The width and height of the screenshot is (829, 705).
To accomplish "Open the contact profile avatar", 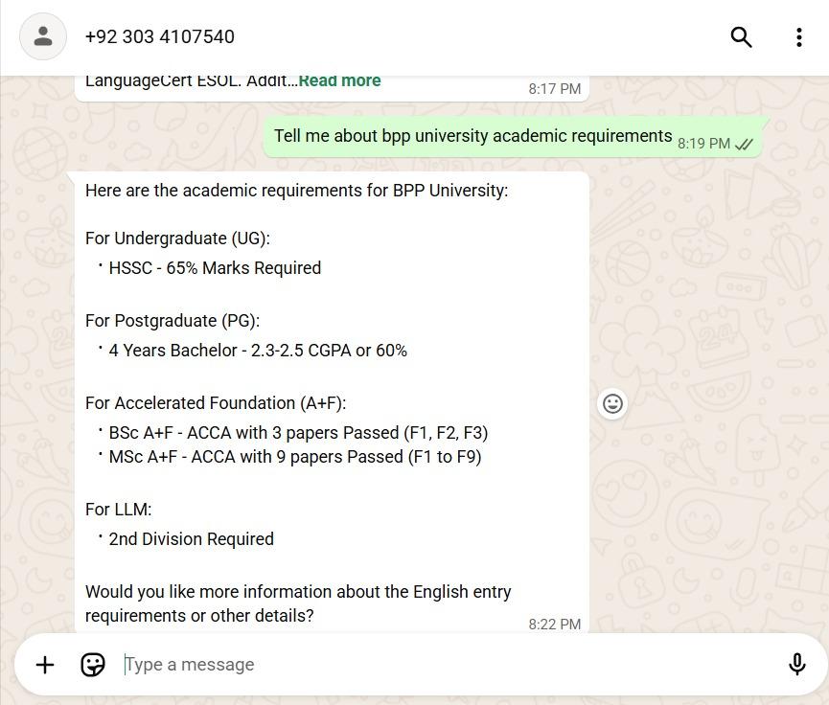I will (43, 36).
